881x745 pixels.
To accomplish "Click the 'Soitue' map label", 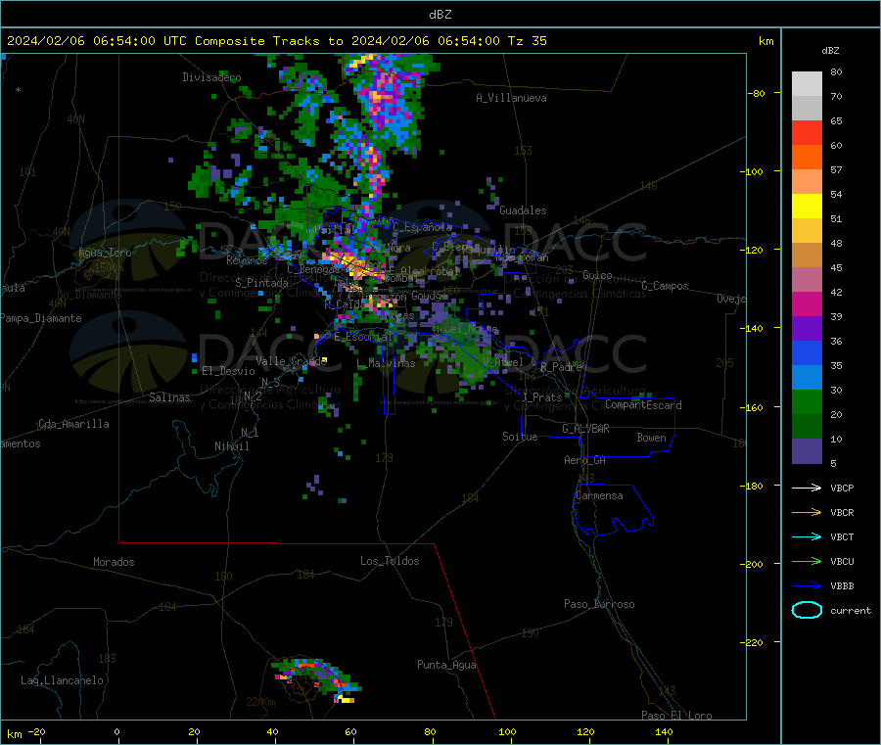I will [520, 437].
